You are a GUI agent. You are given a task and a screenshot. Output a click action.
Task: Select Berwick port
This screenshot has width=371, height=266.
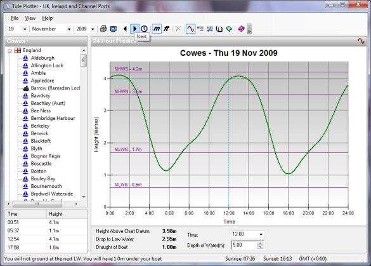pos(39,133)
